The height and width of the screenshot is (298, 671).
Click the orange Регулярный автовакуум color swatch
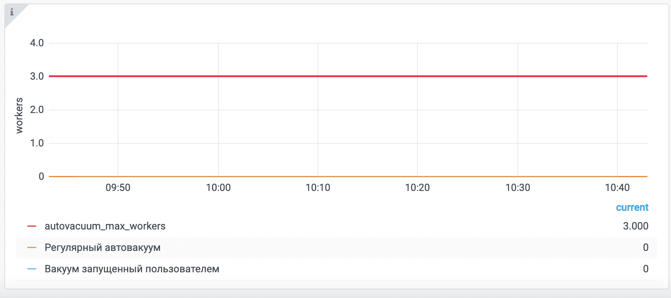32,247
